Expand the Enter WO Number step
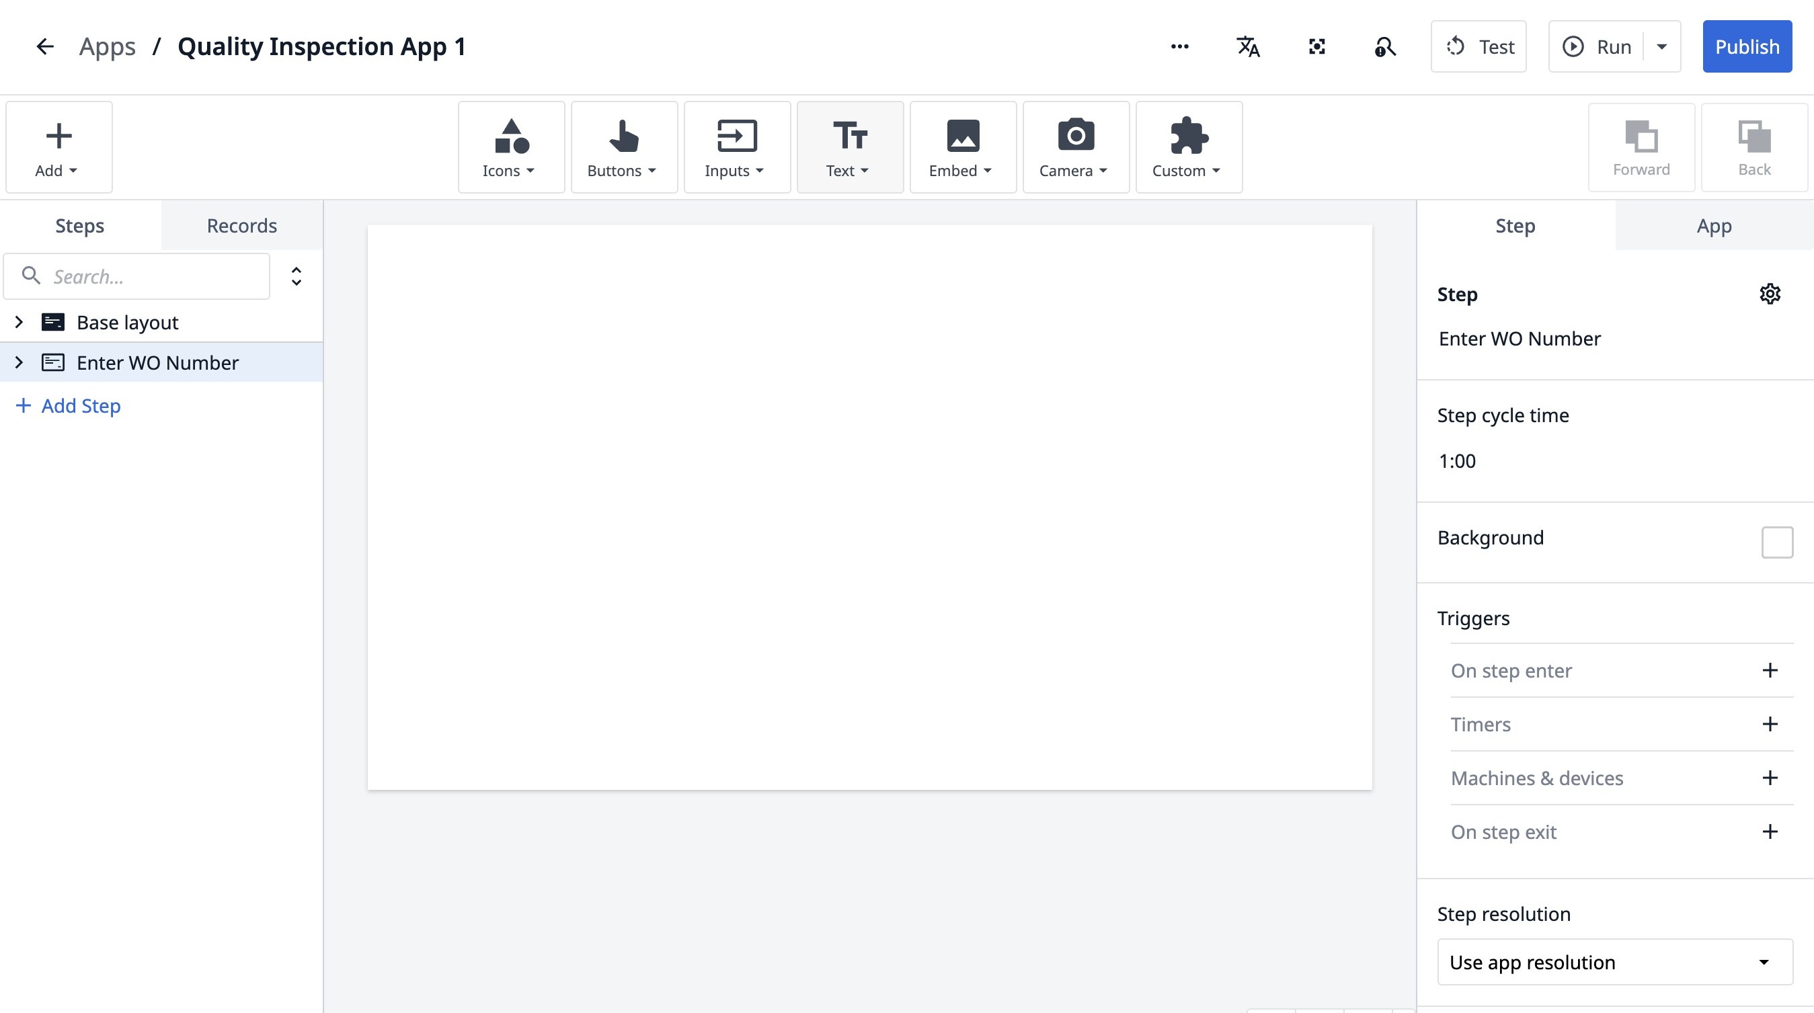 19,362
